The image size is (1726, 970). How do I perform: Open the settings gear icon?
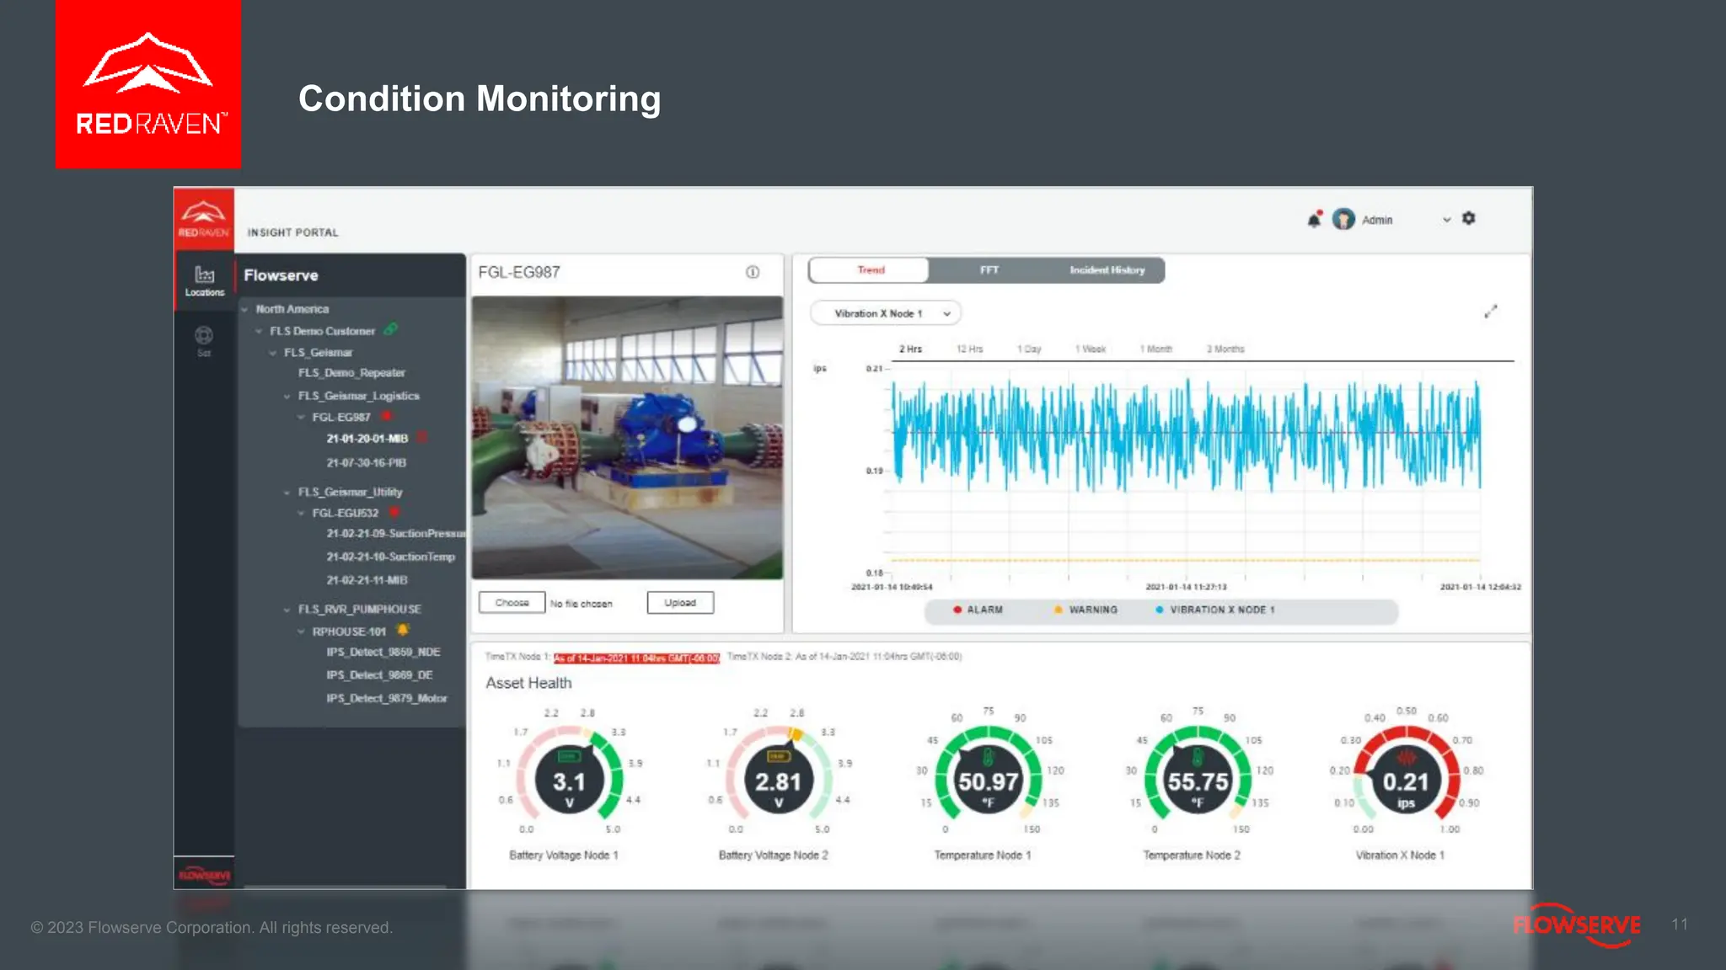pyautogui.click(x=1469, y=218)
